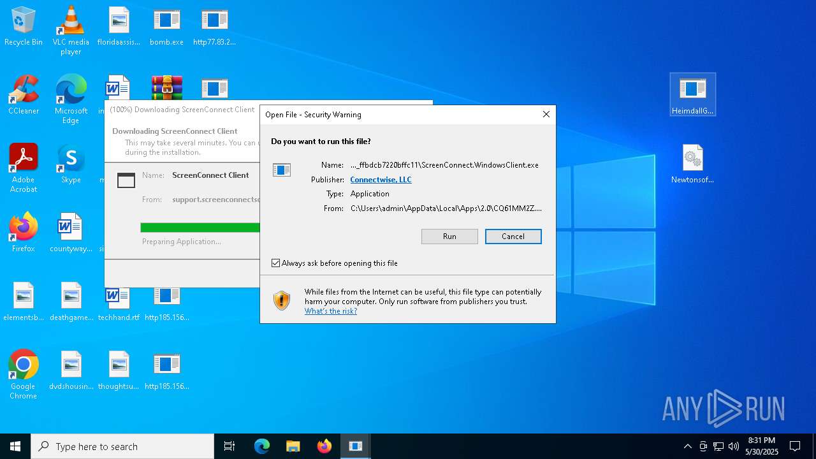
Task: Select the elementsb image file
Action: (24, 302)
